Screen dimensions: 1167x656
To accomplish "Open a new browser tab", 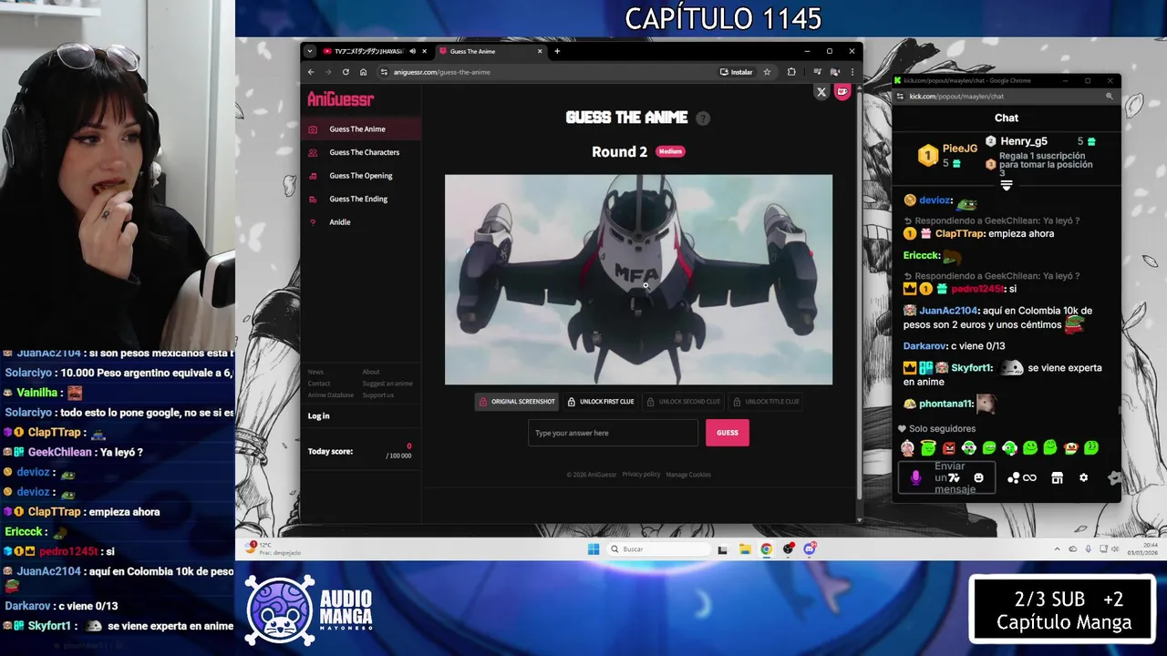I will [x=557, y=51].
